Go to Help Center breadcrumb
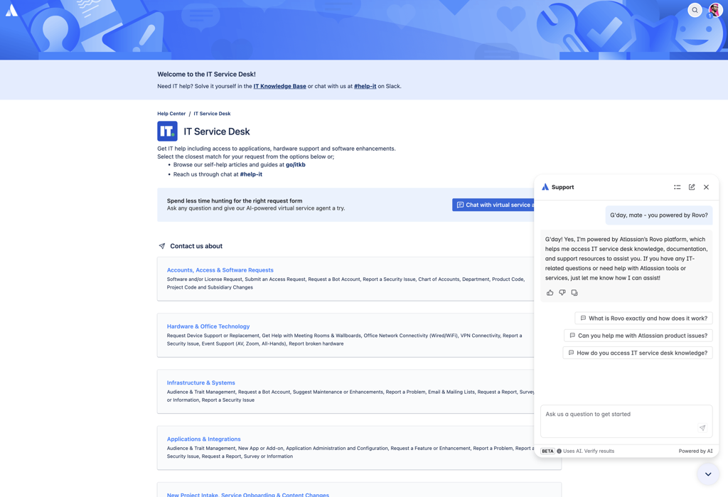Screen dimensions: 728x497 [x=171, y=113]
